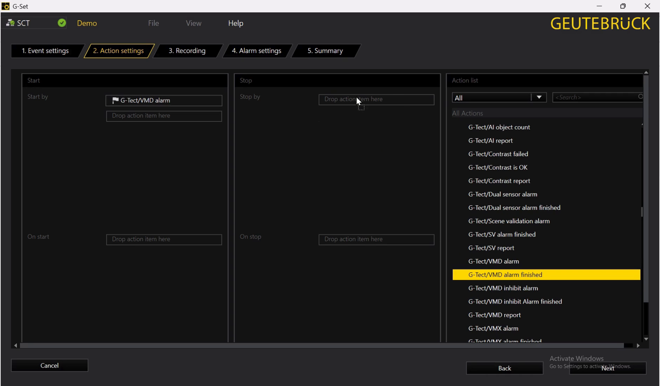Screen dimensions: 660x386
Task: Go to the 4. Alarm settings tab
Action: coord(256,51)
